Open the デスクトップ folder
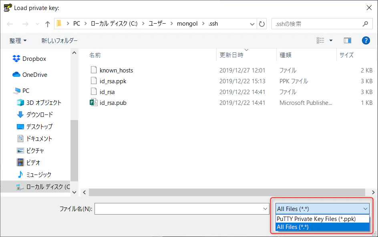 point(39,127)
